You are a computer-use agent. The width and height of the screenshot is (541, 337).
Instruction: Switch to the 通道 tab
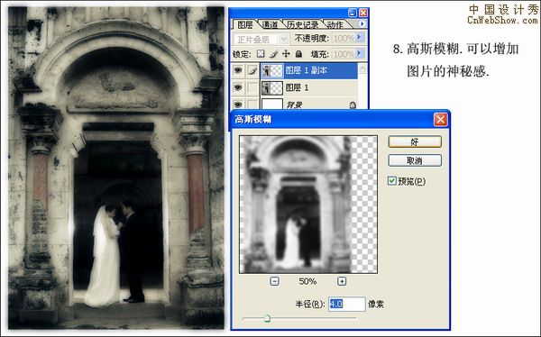coord(270,24)
